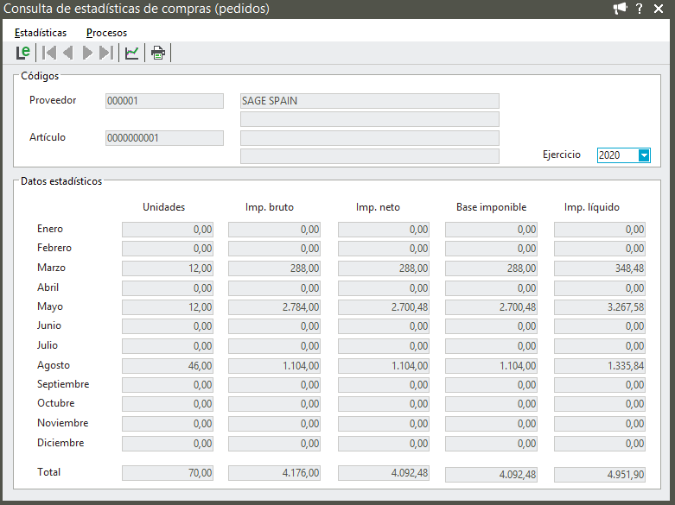Open the Estadísticas menu
Screen dimensions: 675x505
[41, 33]
